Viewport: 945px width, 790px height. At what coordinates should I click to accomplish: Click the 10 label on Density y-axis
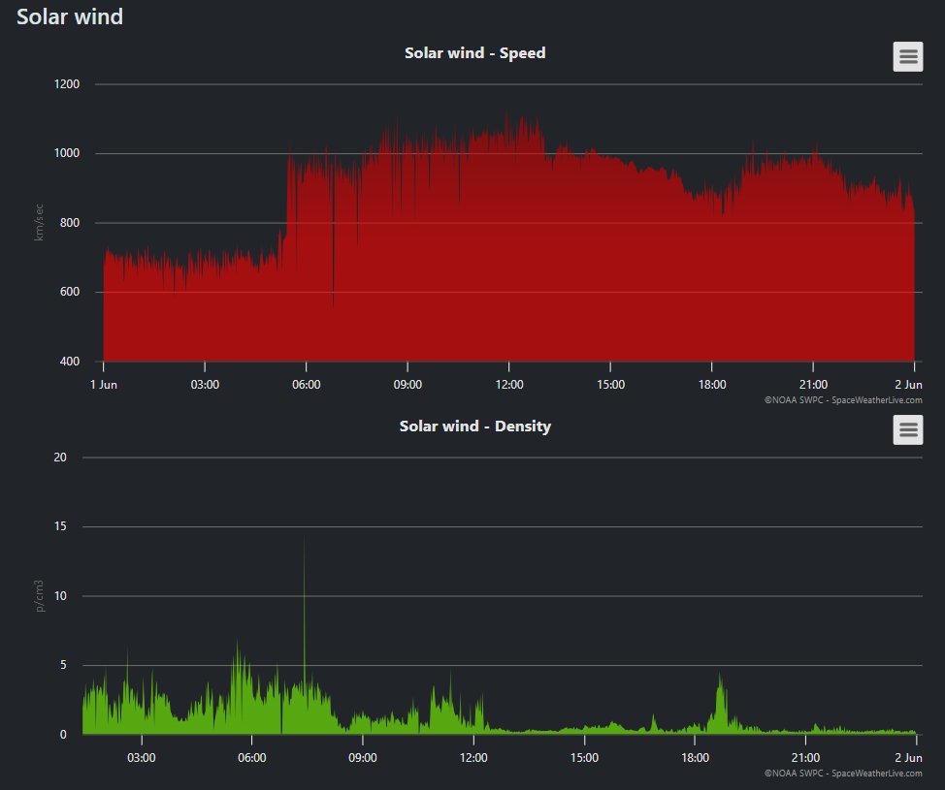60,596
